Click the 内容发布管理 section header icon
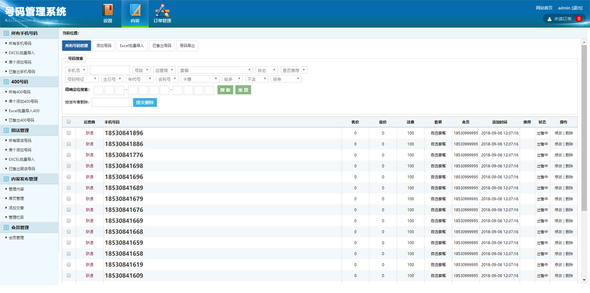The height and width of the screenshot is (293, 590). pyautogui.click(x=6, y=179)
